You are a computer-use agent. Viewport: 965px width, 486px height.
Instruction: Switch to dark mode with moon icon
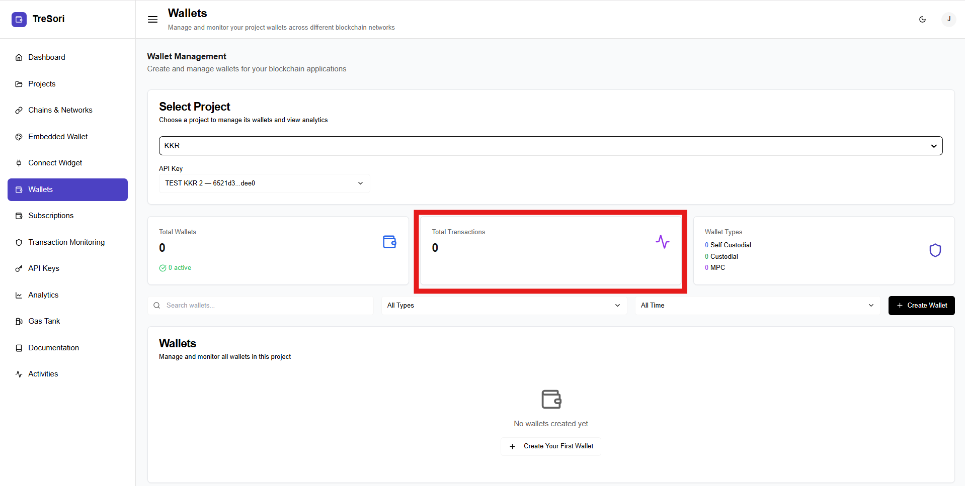922,20
